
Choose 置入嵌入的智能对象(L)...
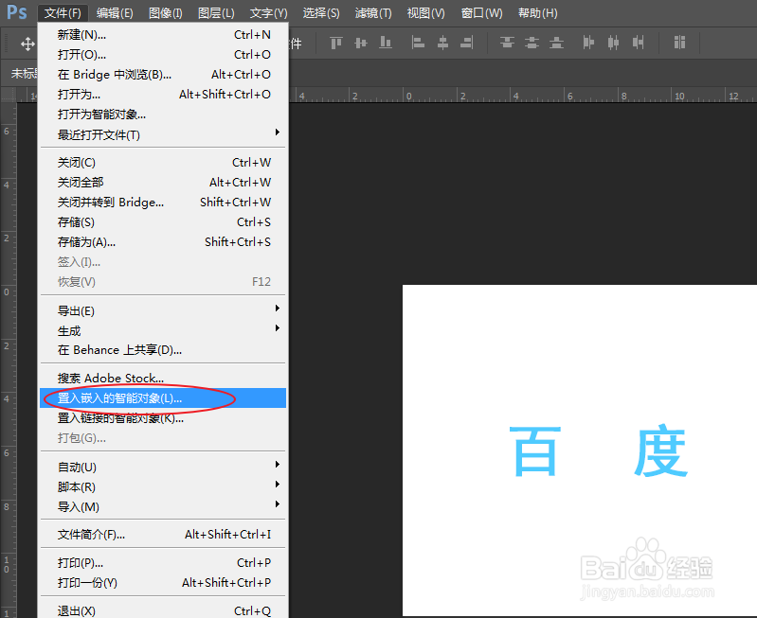coord(163,398)
